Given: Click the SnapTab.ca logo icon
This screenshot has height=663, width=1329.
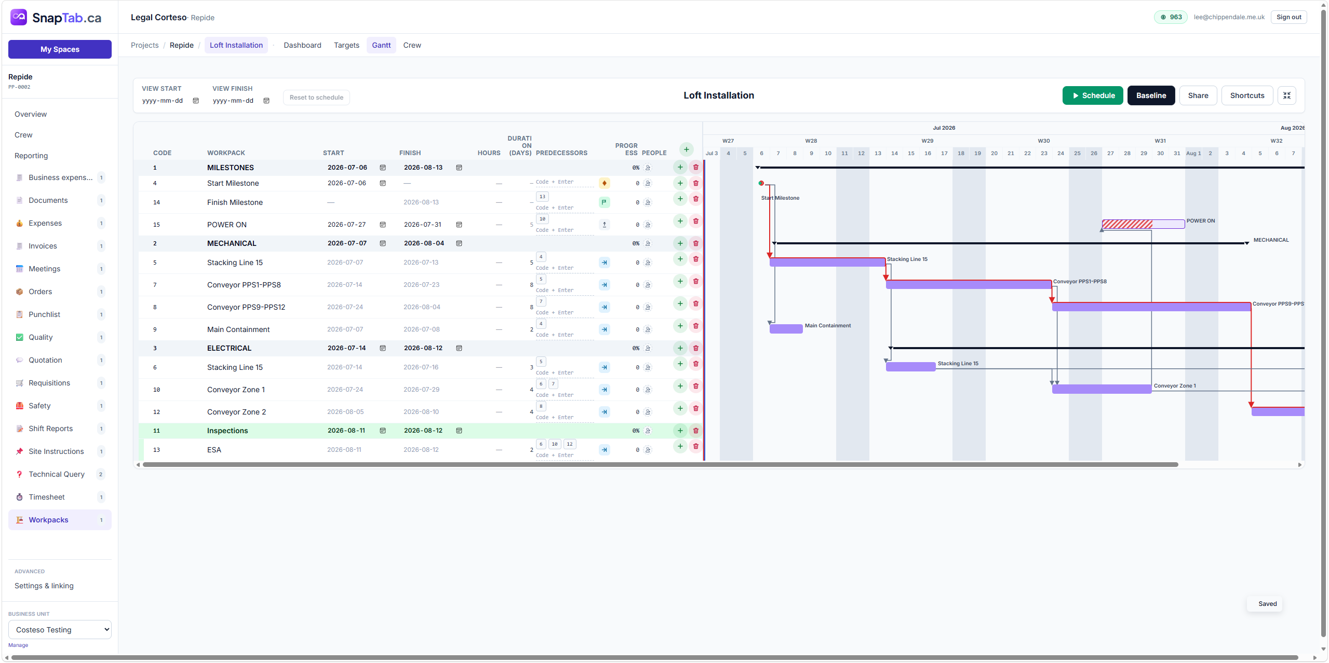Looking at the screenshot, I should click(x=19, y=17).
